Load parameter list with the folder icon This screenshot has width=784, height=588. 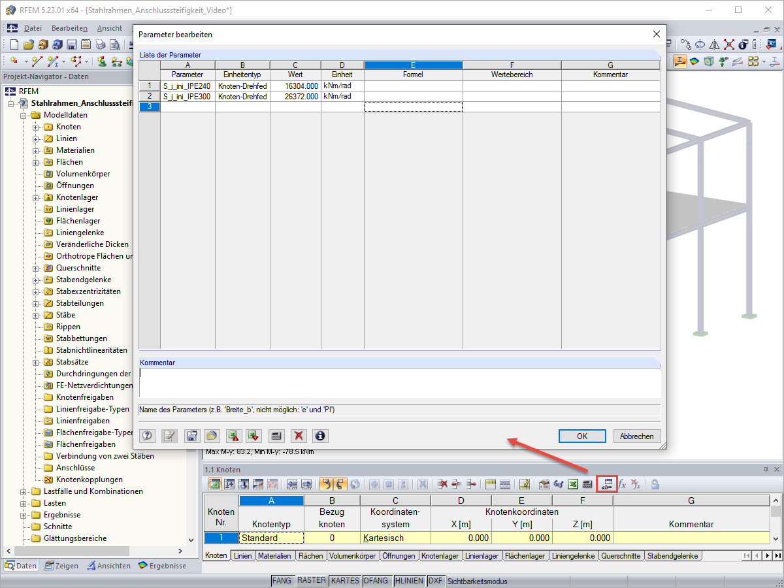pyautogui.click(x=212, y=436)
